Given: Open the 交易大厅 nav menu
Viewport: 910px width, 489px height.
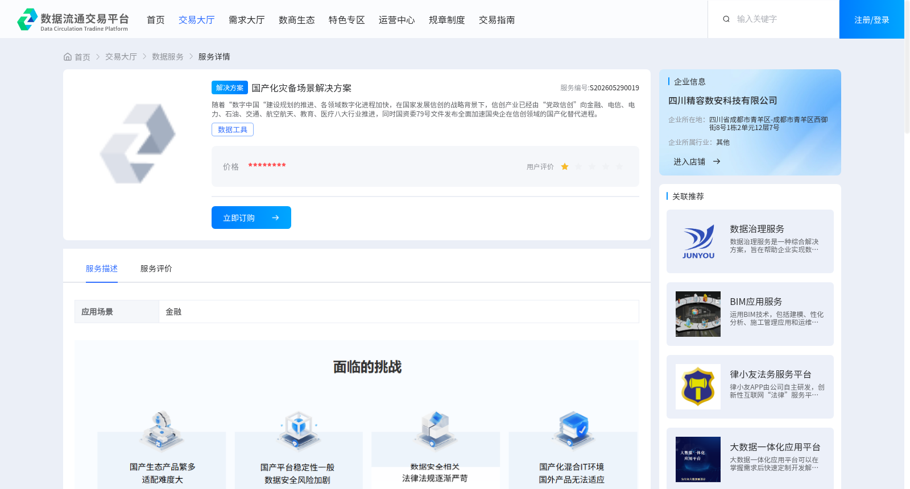Looking at the screenshot, I should [x=197, y=20].
